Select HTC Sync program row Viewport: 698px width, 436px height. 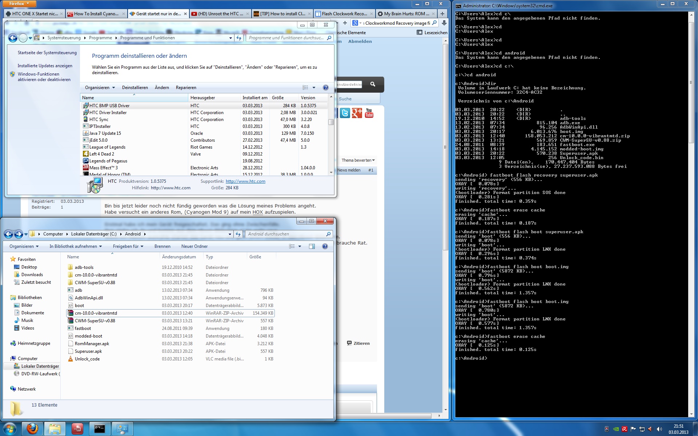click(204, 120)
